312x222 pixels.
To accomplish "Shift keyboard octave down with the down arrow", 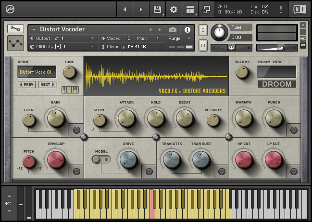I will pos(9,211).
